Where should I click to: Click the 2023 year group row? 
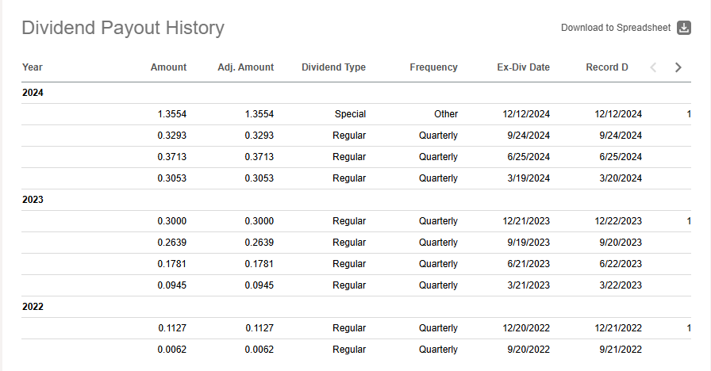356,200
